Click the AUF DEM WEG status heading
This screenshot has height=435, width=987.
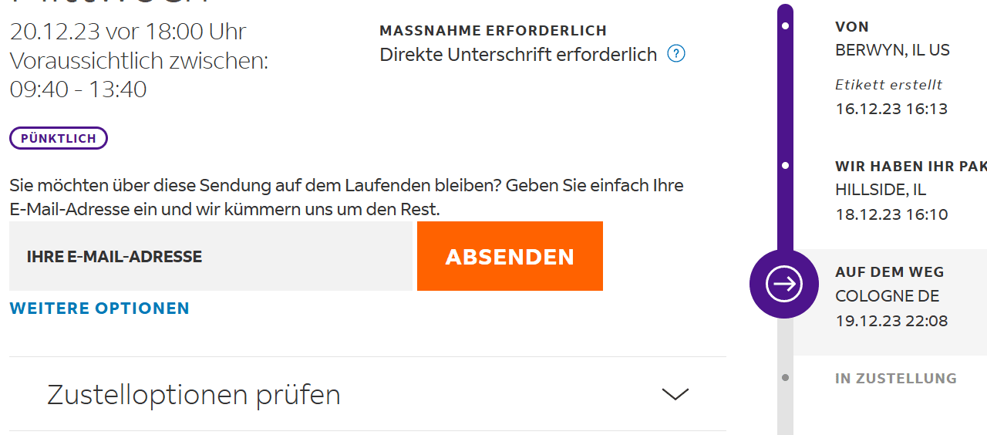tap(890, 271)
